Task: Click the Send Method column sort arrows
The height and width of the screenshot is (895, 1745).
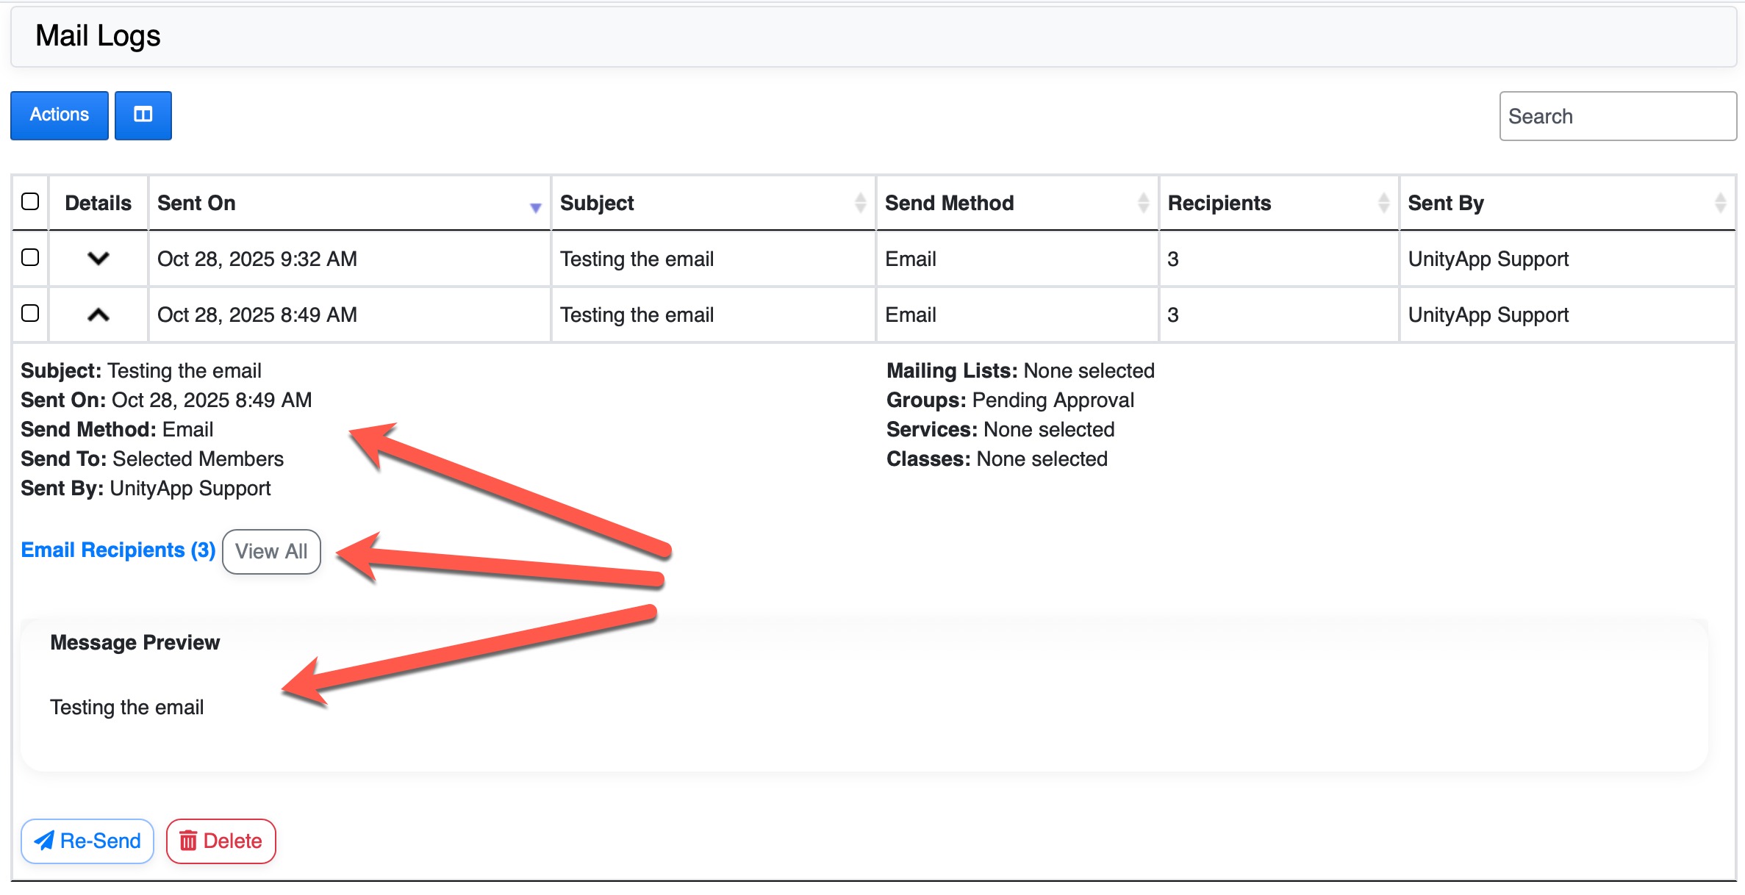Action: coord(1143,203)
